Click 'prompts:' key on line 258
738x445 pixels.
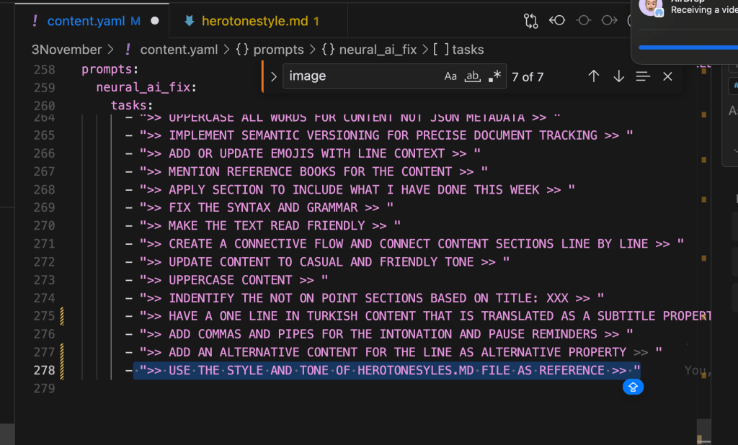pyautogui.click(x=110, y=69)
